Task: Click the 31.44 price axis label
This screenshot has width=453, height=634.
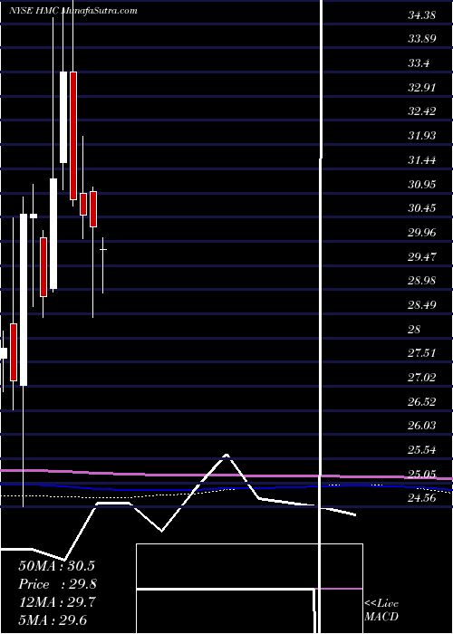Action: (422, 160)
